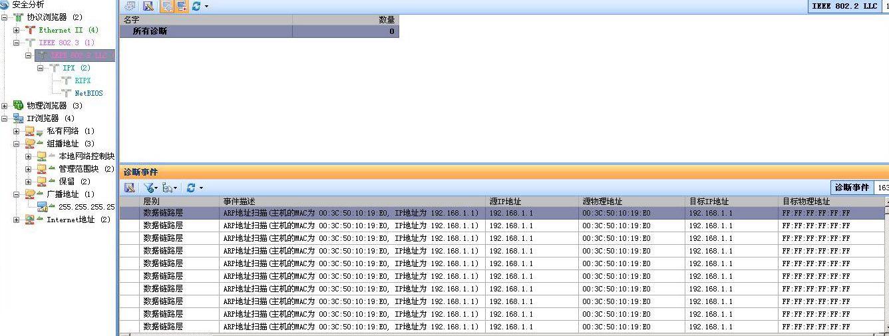The image size is (889, 336).
Task: Collapse the IP浏览器 tree node
Action: [x=5, y=118]
